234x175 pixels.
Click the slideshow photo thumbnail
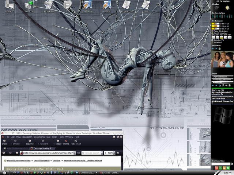pyautogui.click(x=222, y=59)
